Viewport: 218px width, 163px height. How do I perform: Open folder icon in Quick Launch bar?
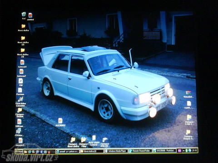[25, 152]
